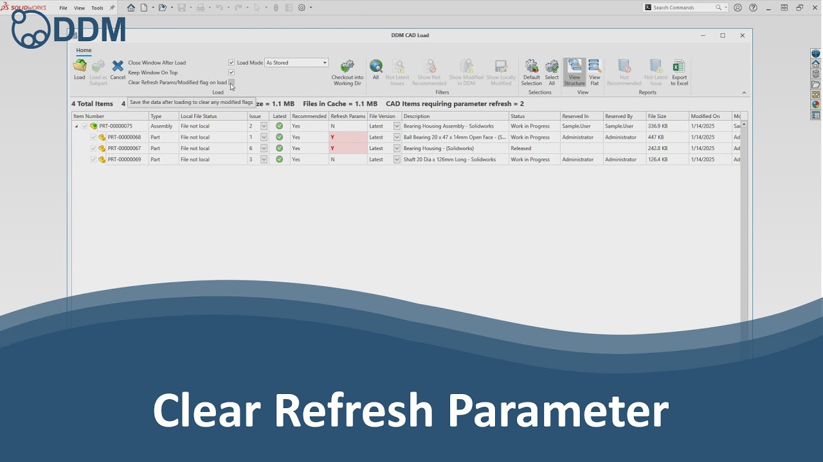Open the File Explorer task pane tab
823x462 pixels.
click(x=816, y=84)
